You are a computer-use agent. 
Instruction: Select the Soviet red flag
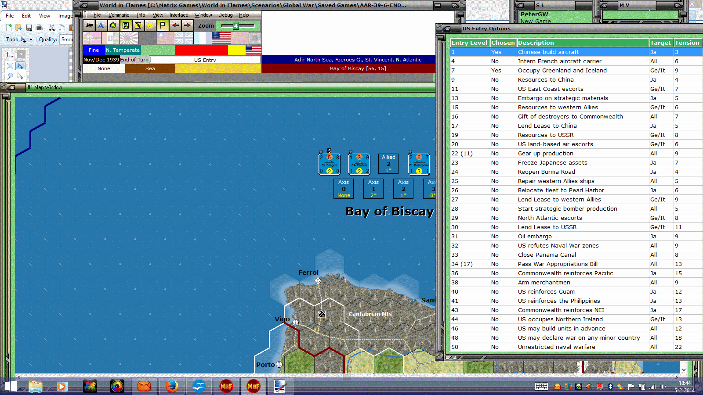coord(239,38)
